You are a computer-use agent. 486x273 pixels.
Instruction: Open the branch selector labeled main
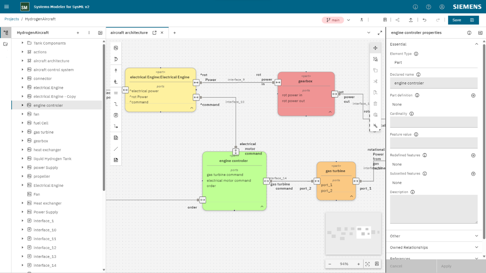(x=333, y=20)
